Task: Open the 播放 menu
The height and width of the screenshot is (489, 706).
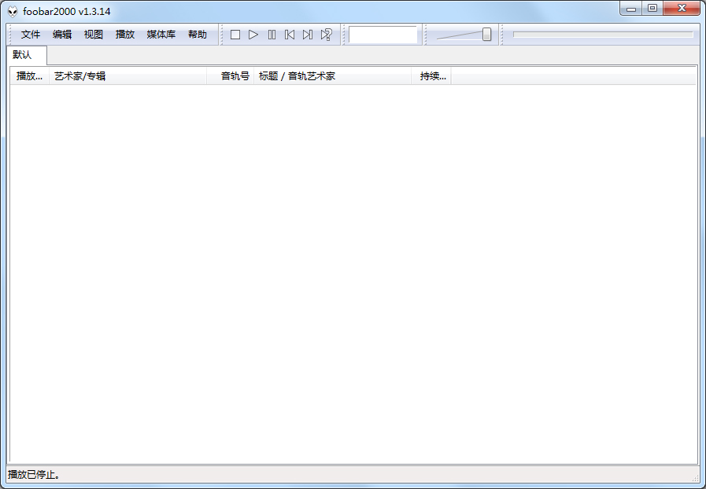Action: [125, 35]
